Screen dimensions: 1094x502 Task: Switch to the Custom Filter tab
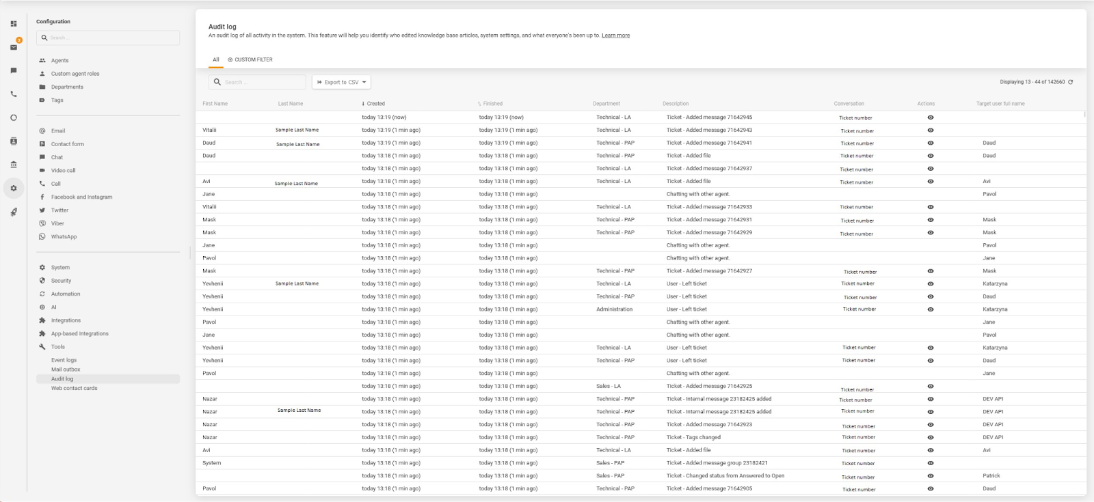point(250,60)
